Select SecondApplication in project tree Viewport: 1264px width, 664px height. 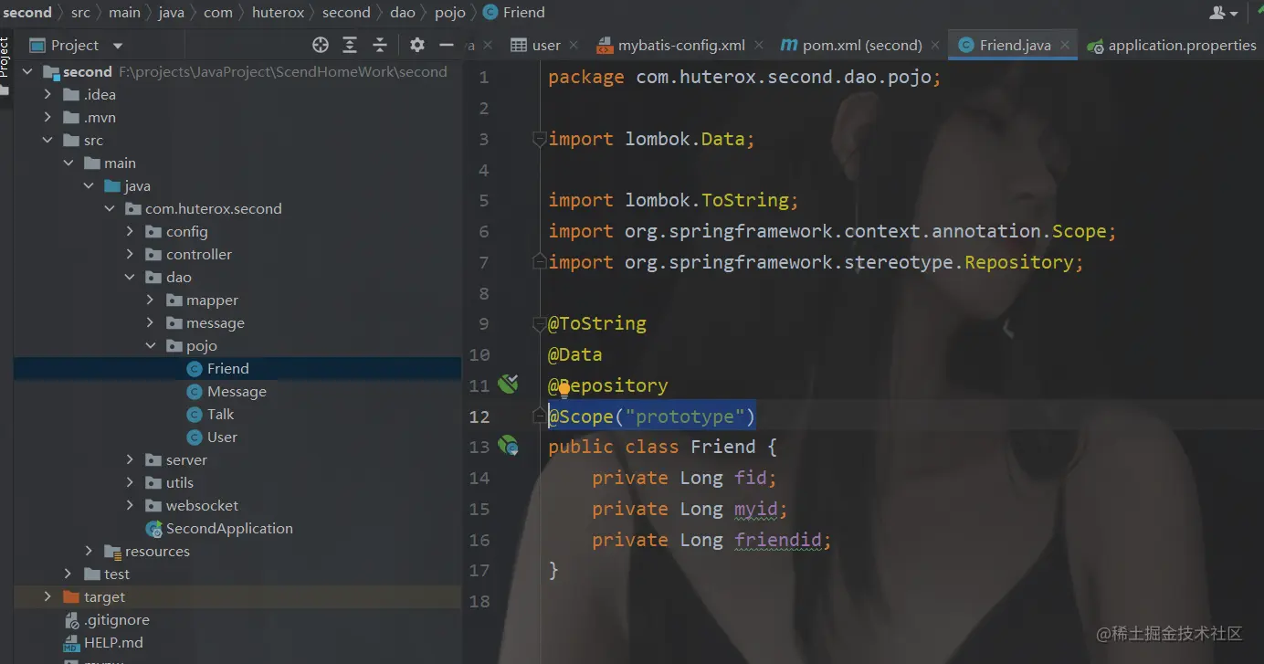[237, 529]
